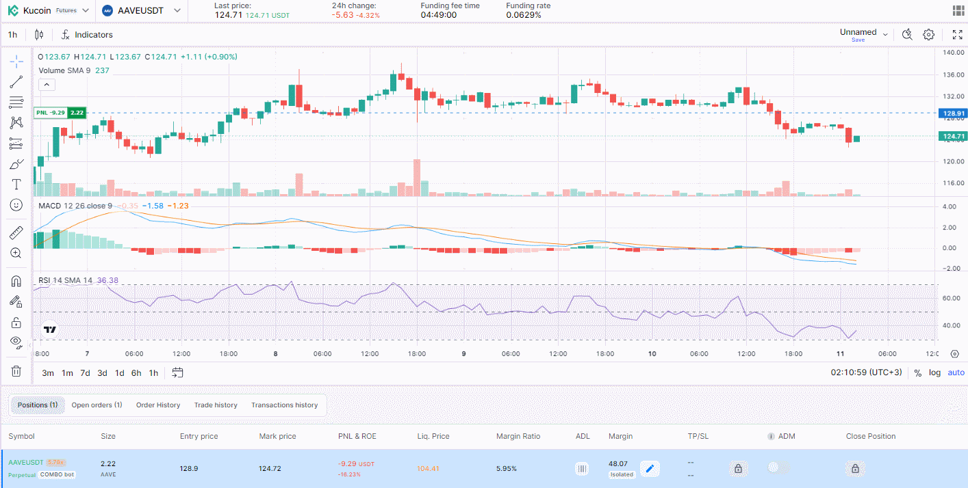
Task: Open the AAVEUSDT symbol dropdown
Action: 142,10
